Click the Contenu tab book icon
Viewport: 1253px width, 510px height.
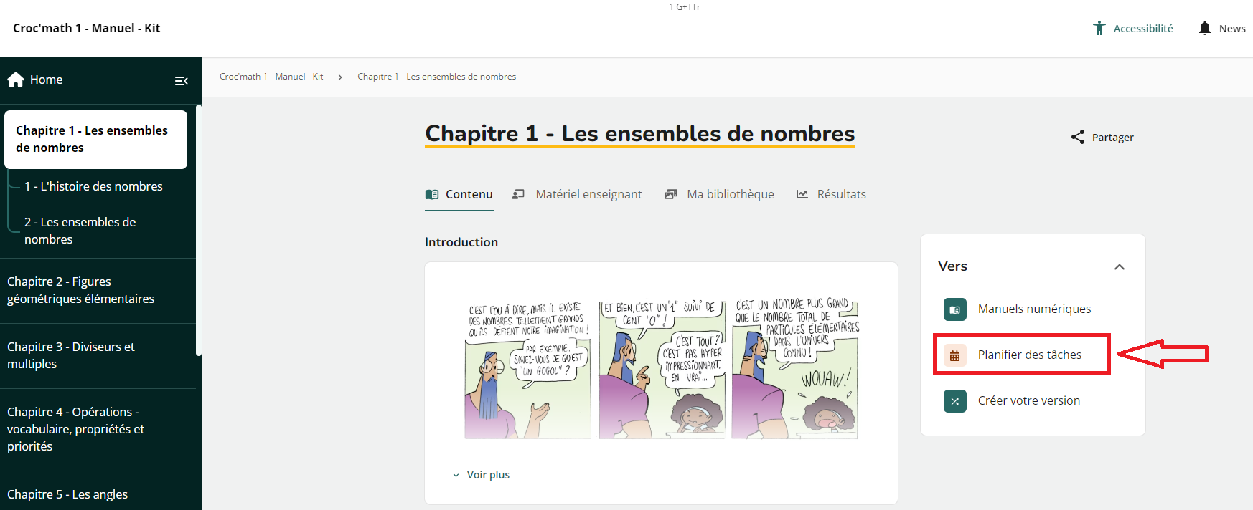tap(432, 194)
